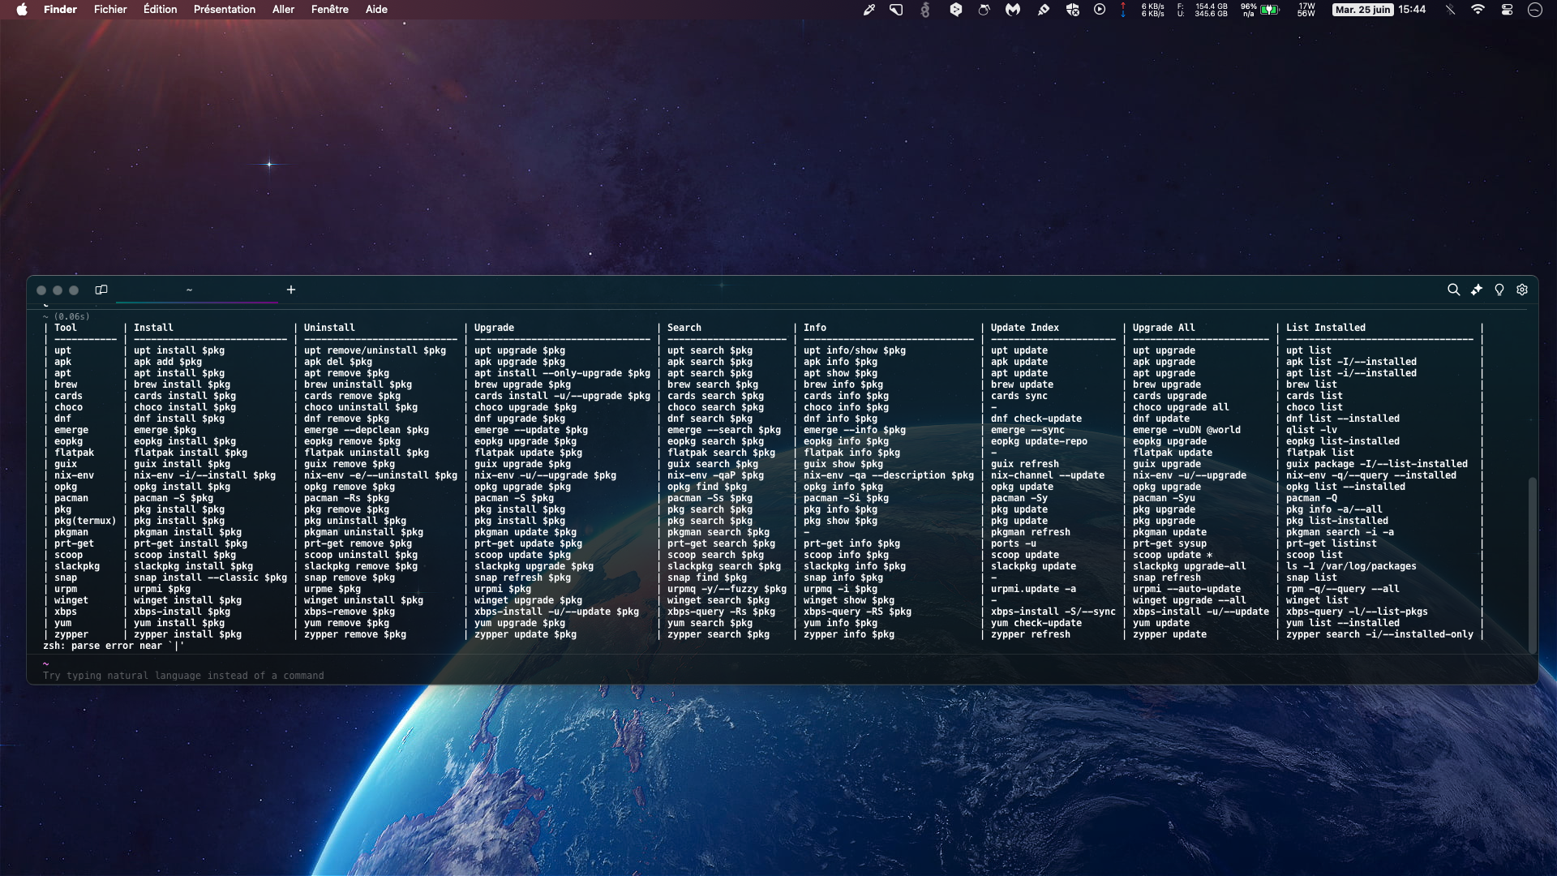Click the bear-shaped menu bar icon
Image resolution: width=1557 pixels, height=876 pixels.
click(984, 10)
